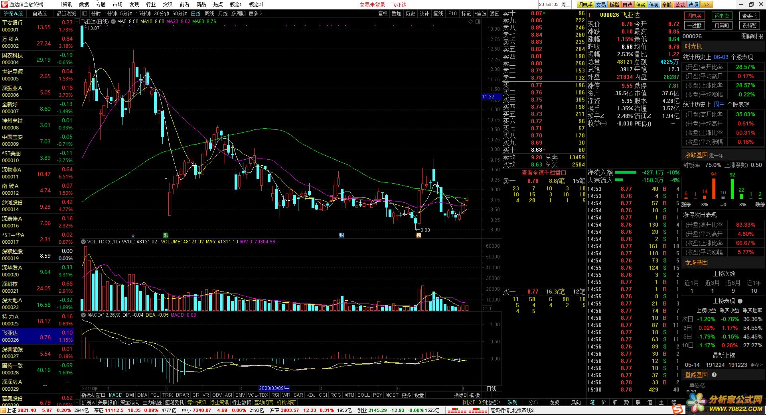Click the yellow 闪电手 shortcut button
This screenshot has height=415, width=766.
[x=585, y=5]
